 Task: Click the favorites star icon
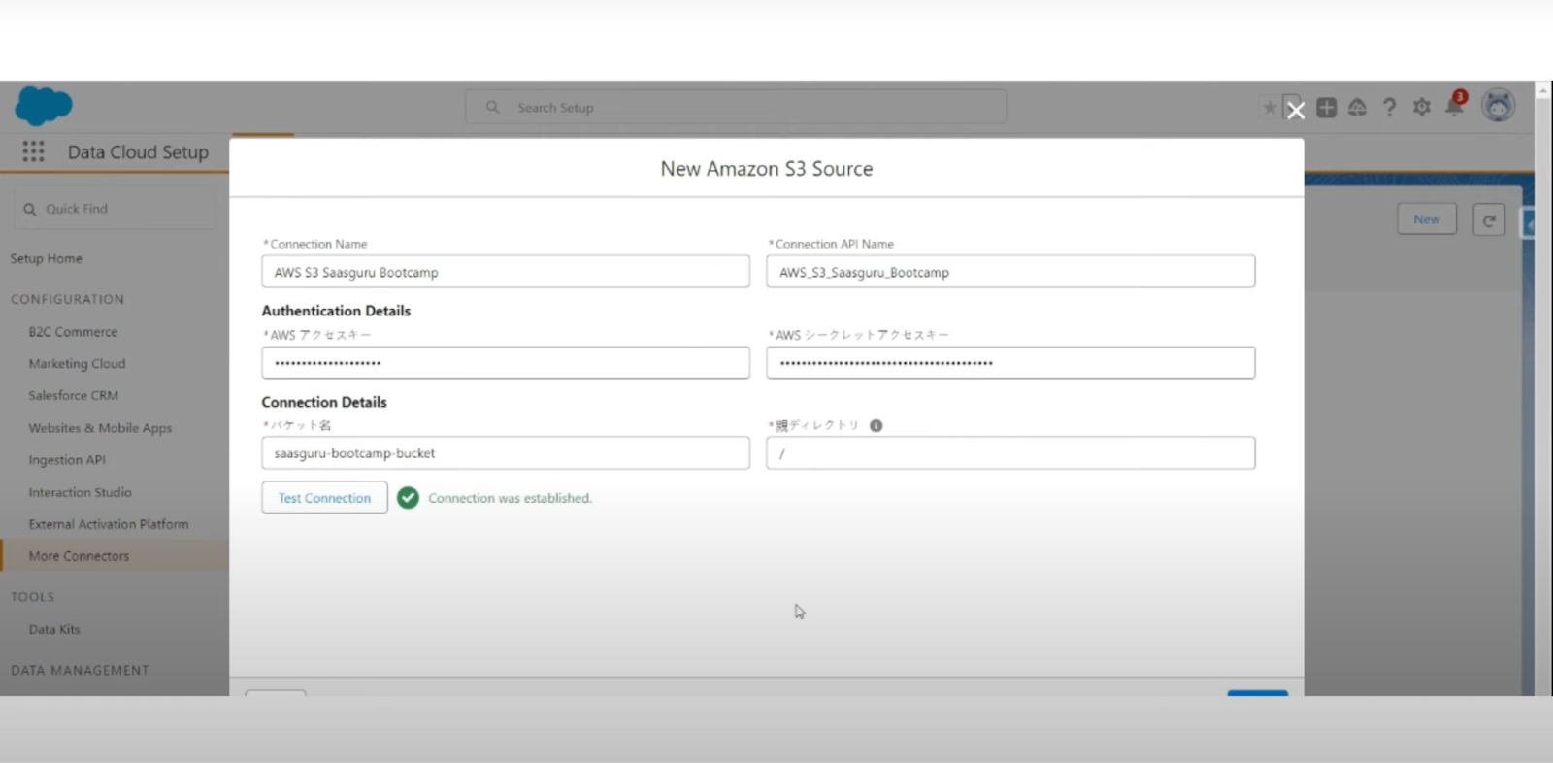tap(1270, 108)
